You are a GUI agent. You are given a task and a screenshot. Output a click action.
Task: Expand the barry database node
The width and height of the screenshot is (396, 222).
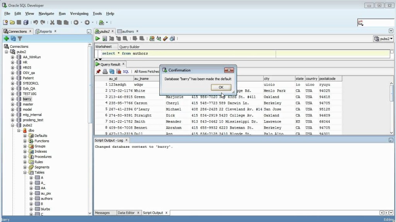coord(12,99)
